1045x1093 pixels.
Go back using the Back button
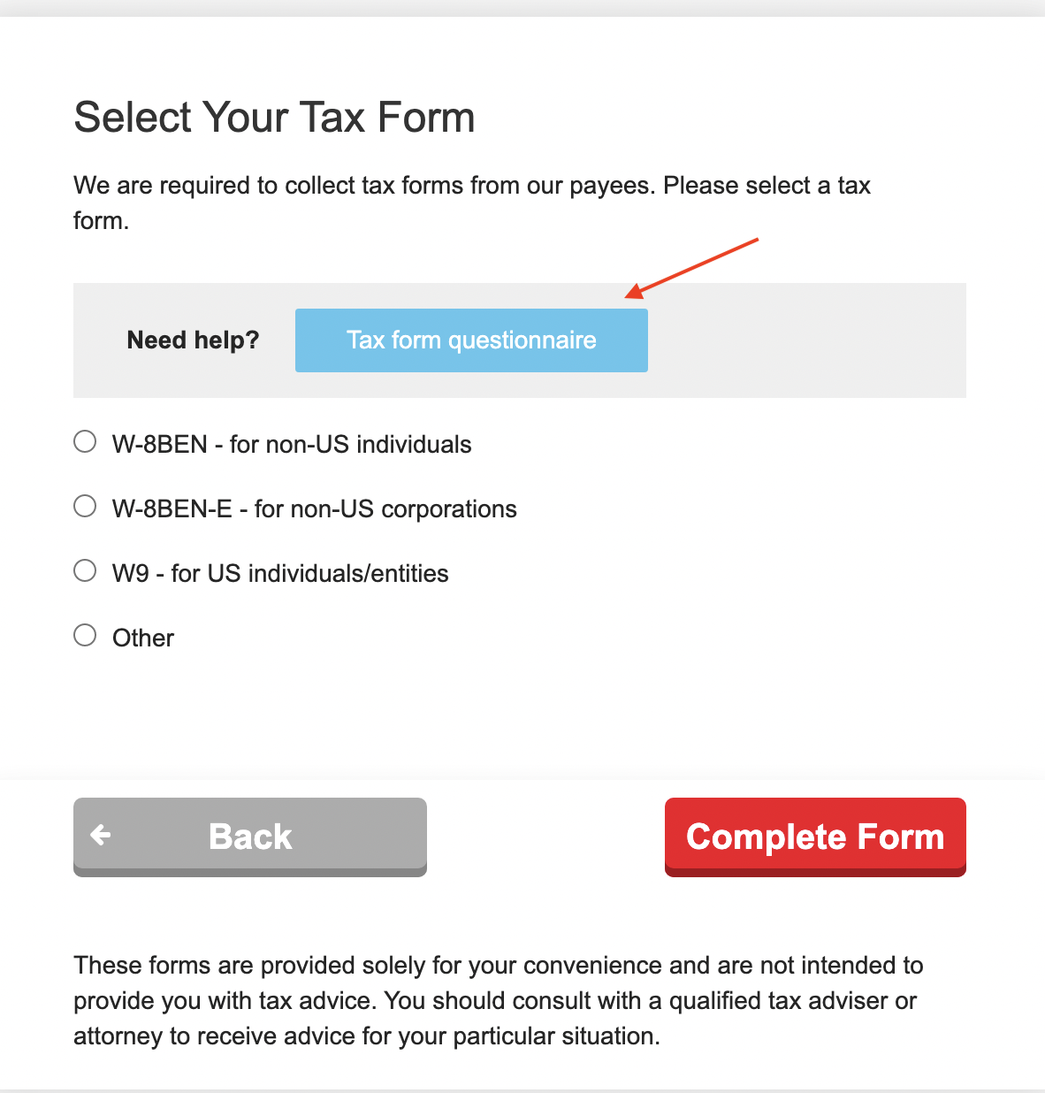click(250, 837)
